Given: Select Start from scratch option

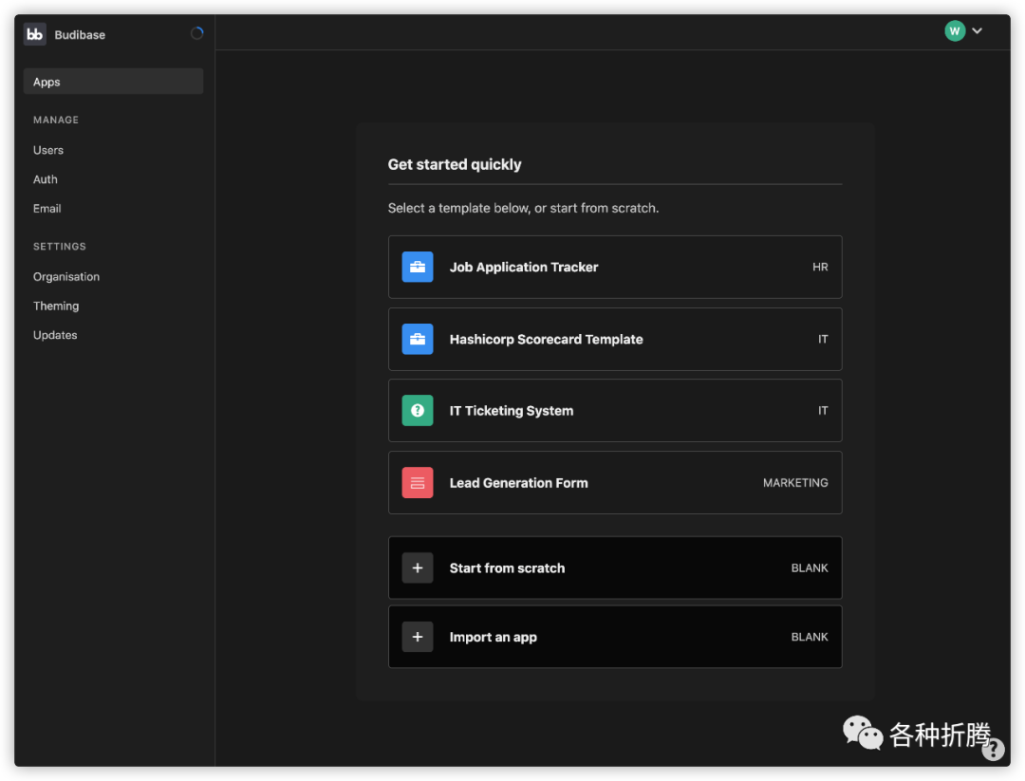Looking at the screenshot, I should (x=507, y=568).
